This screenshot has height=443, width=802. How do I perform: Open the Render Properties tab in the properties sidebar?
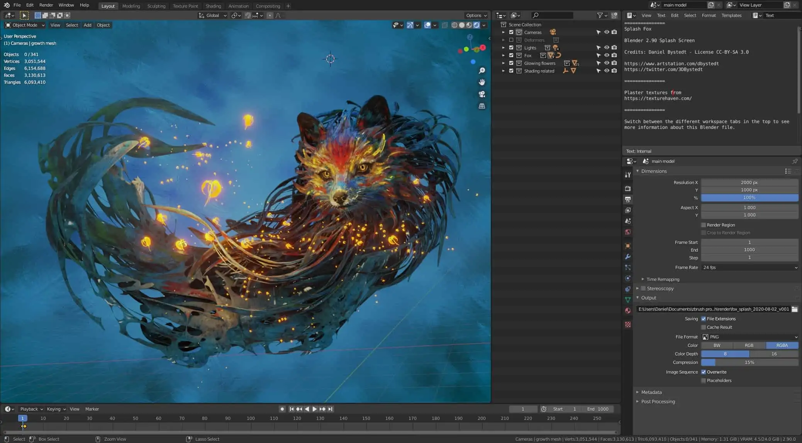pos(627,188)
